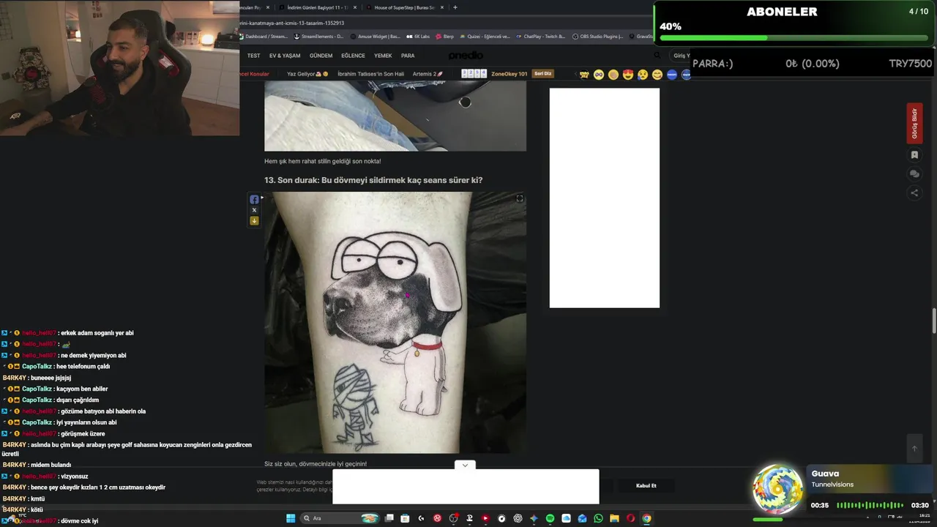
Task: Click the browser address bar URL
Action: point(293,23)
